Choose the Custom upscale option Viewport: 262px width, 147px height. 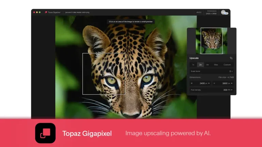[x=227, y=65]
